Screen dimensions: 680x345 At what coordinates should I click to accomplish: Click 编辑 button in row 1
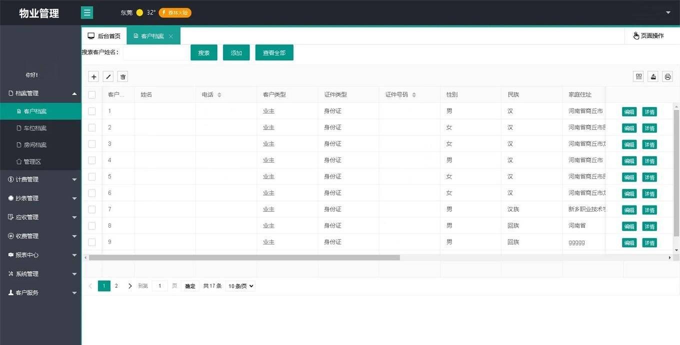tap(629, 112)
